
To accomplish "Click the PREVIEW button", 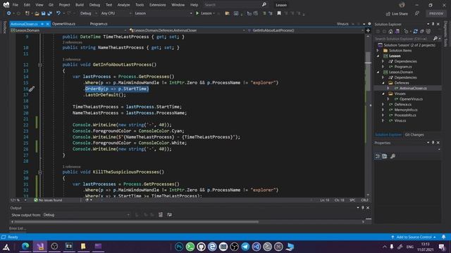I will coord(436,13).
